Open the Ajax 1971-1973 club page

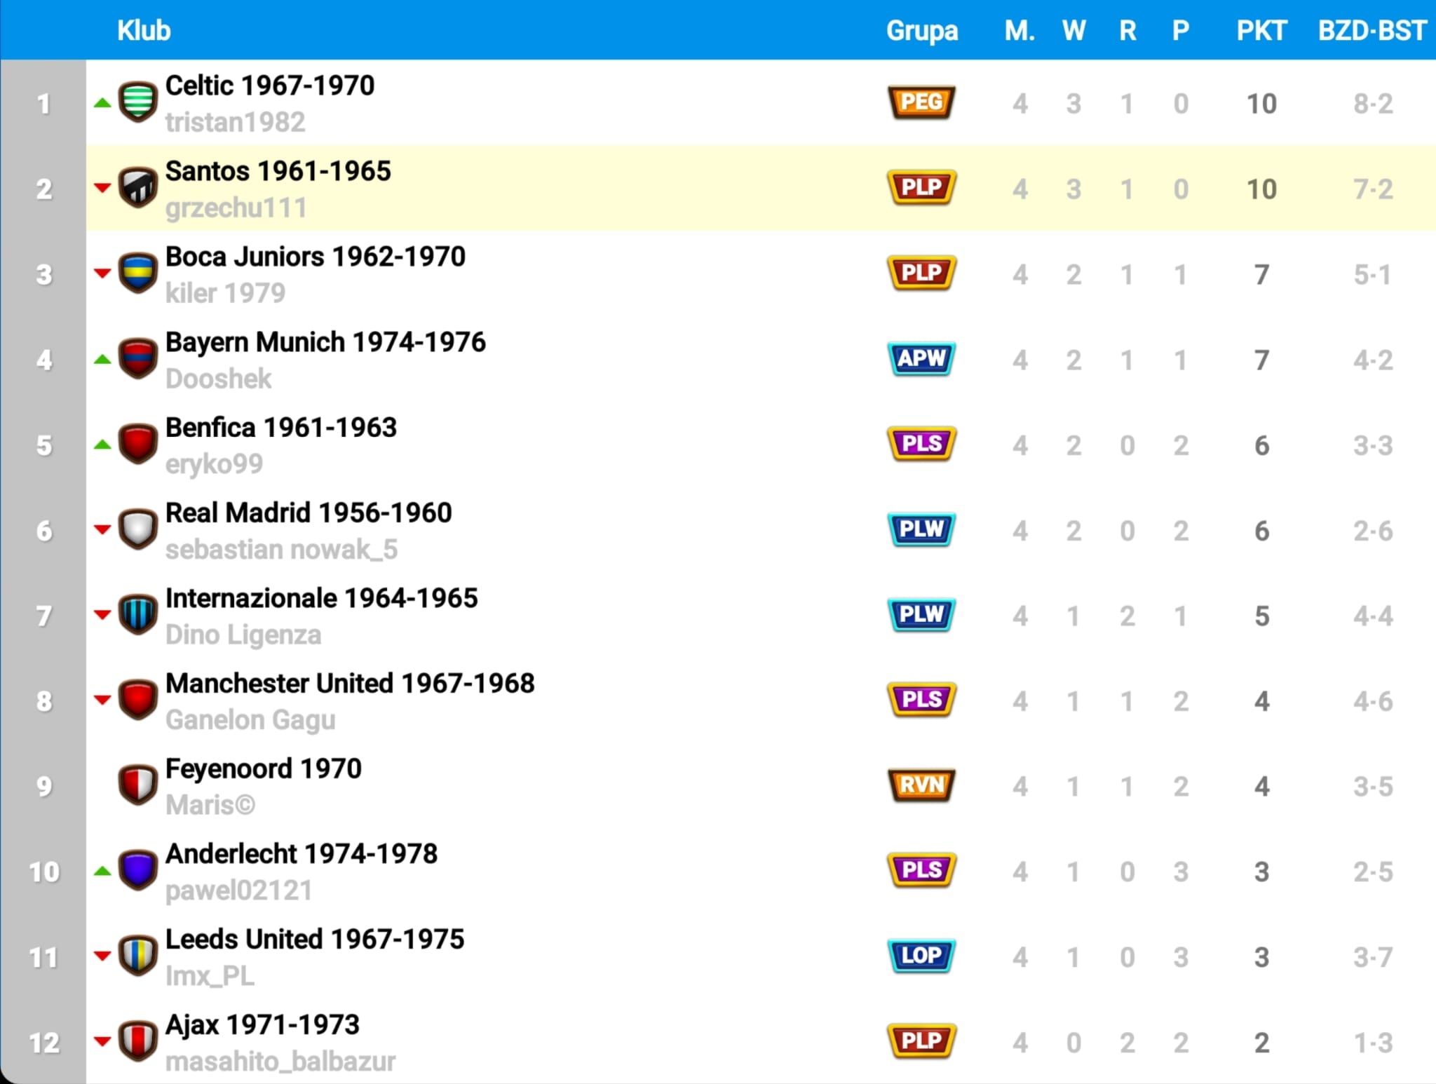point(262,1024)
